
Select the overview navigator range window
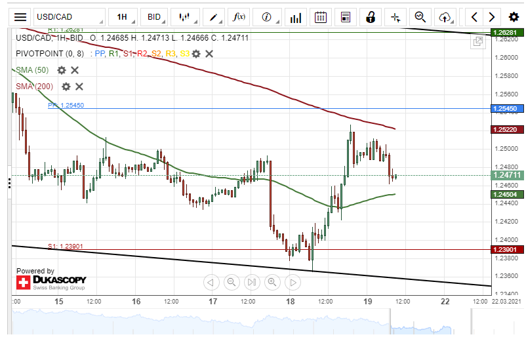coord(430,322)
